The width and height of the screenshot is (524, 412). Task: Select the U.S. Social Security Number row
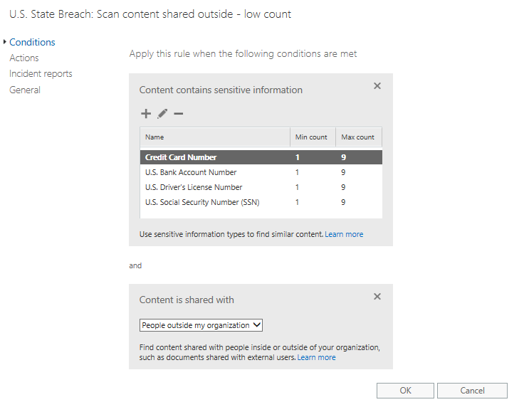(x=202, y=202)
